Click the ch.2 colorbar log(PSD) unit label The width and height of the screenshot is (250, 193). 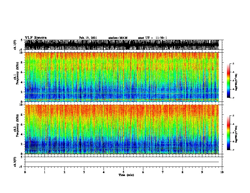tap(237, 134)
